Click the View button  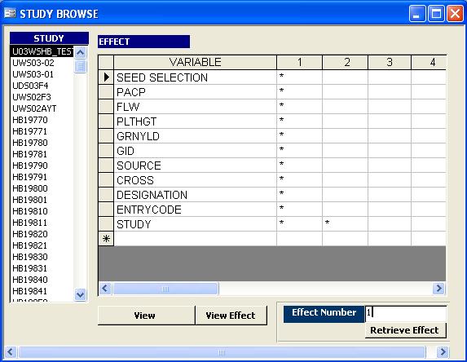click(146, 316)
